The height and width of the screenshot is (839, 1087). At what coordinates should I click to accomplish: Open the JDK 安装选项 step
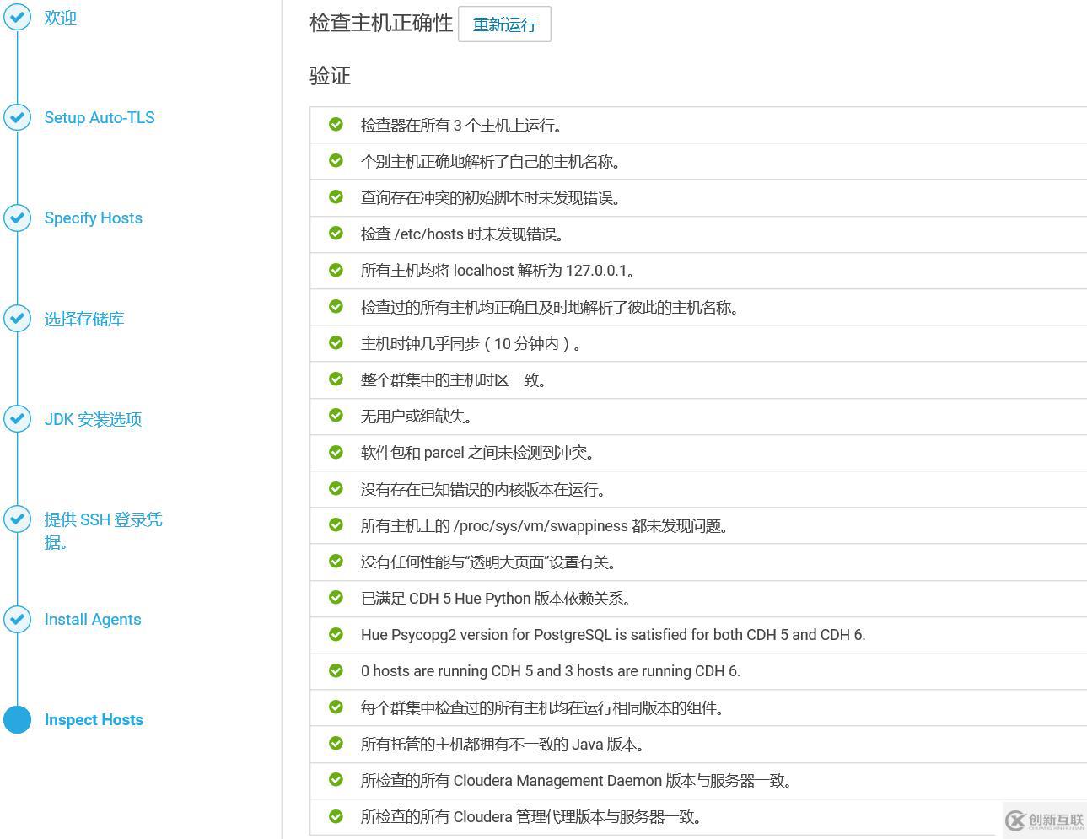[93, 419]
